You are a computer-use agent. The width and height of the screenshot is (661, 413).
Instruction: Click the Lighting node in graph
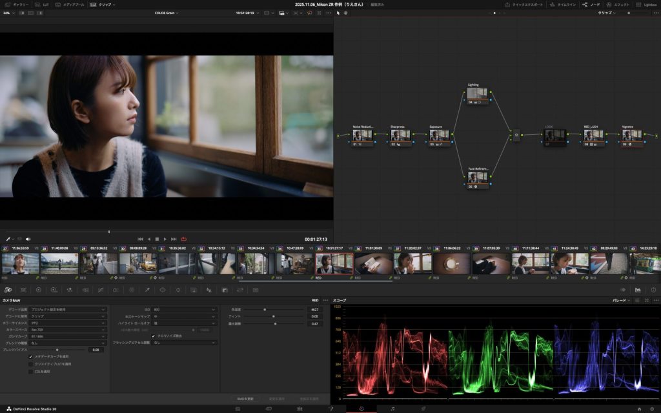click(478, 94)
